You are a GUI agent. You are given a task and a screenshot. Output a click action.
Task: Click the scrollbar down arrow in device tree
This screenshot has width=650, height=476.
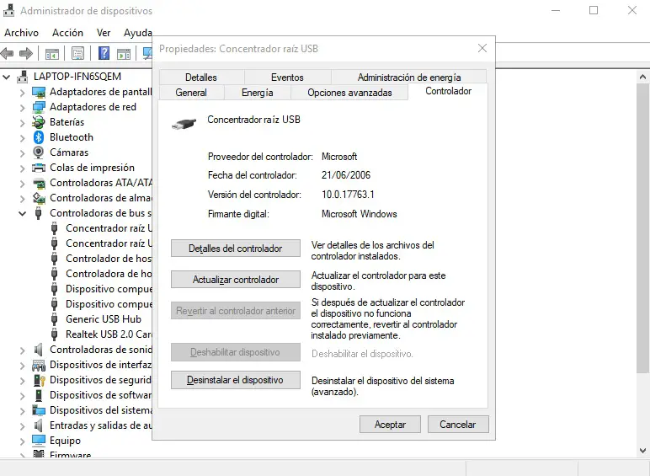click(x=642, y=450)
